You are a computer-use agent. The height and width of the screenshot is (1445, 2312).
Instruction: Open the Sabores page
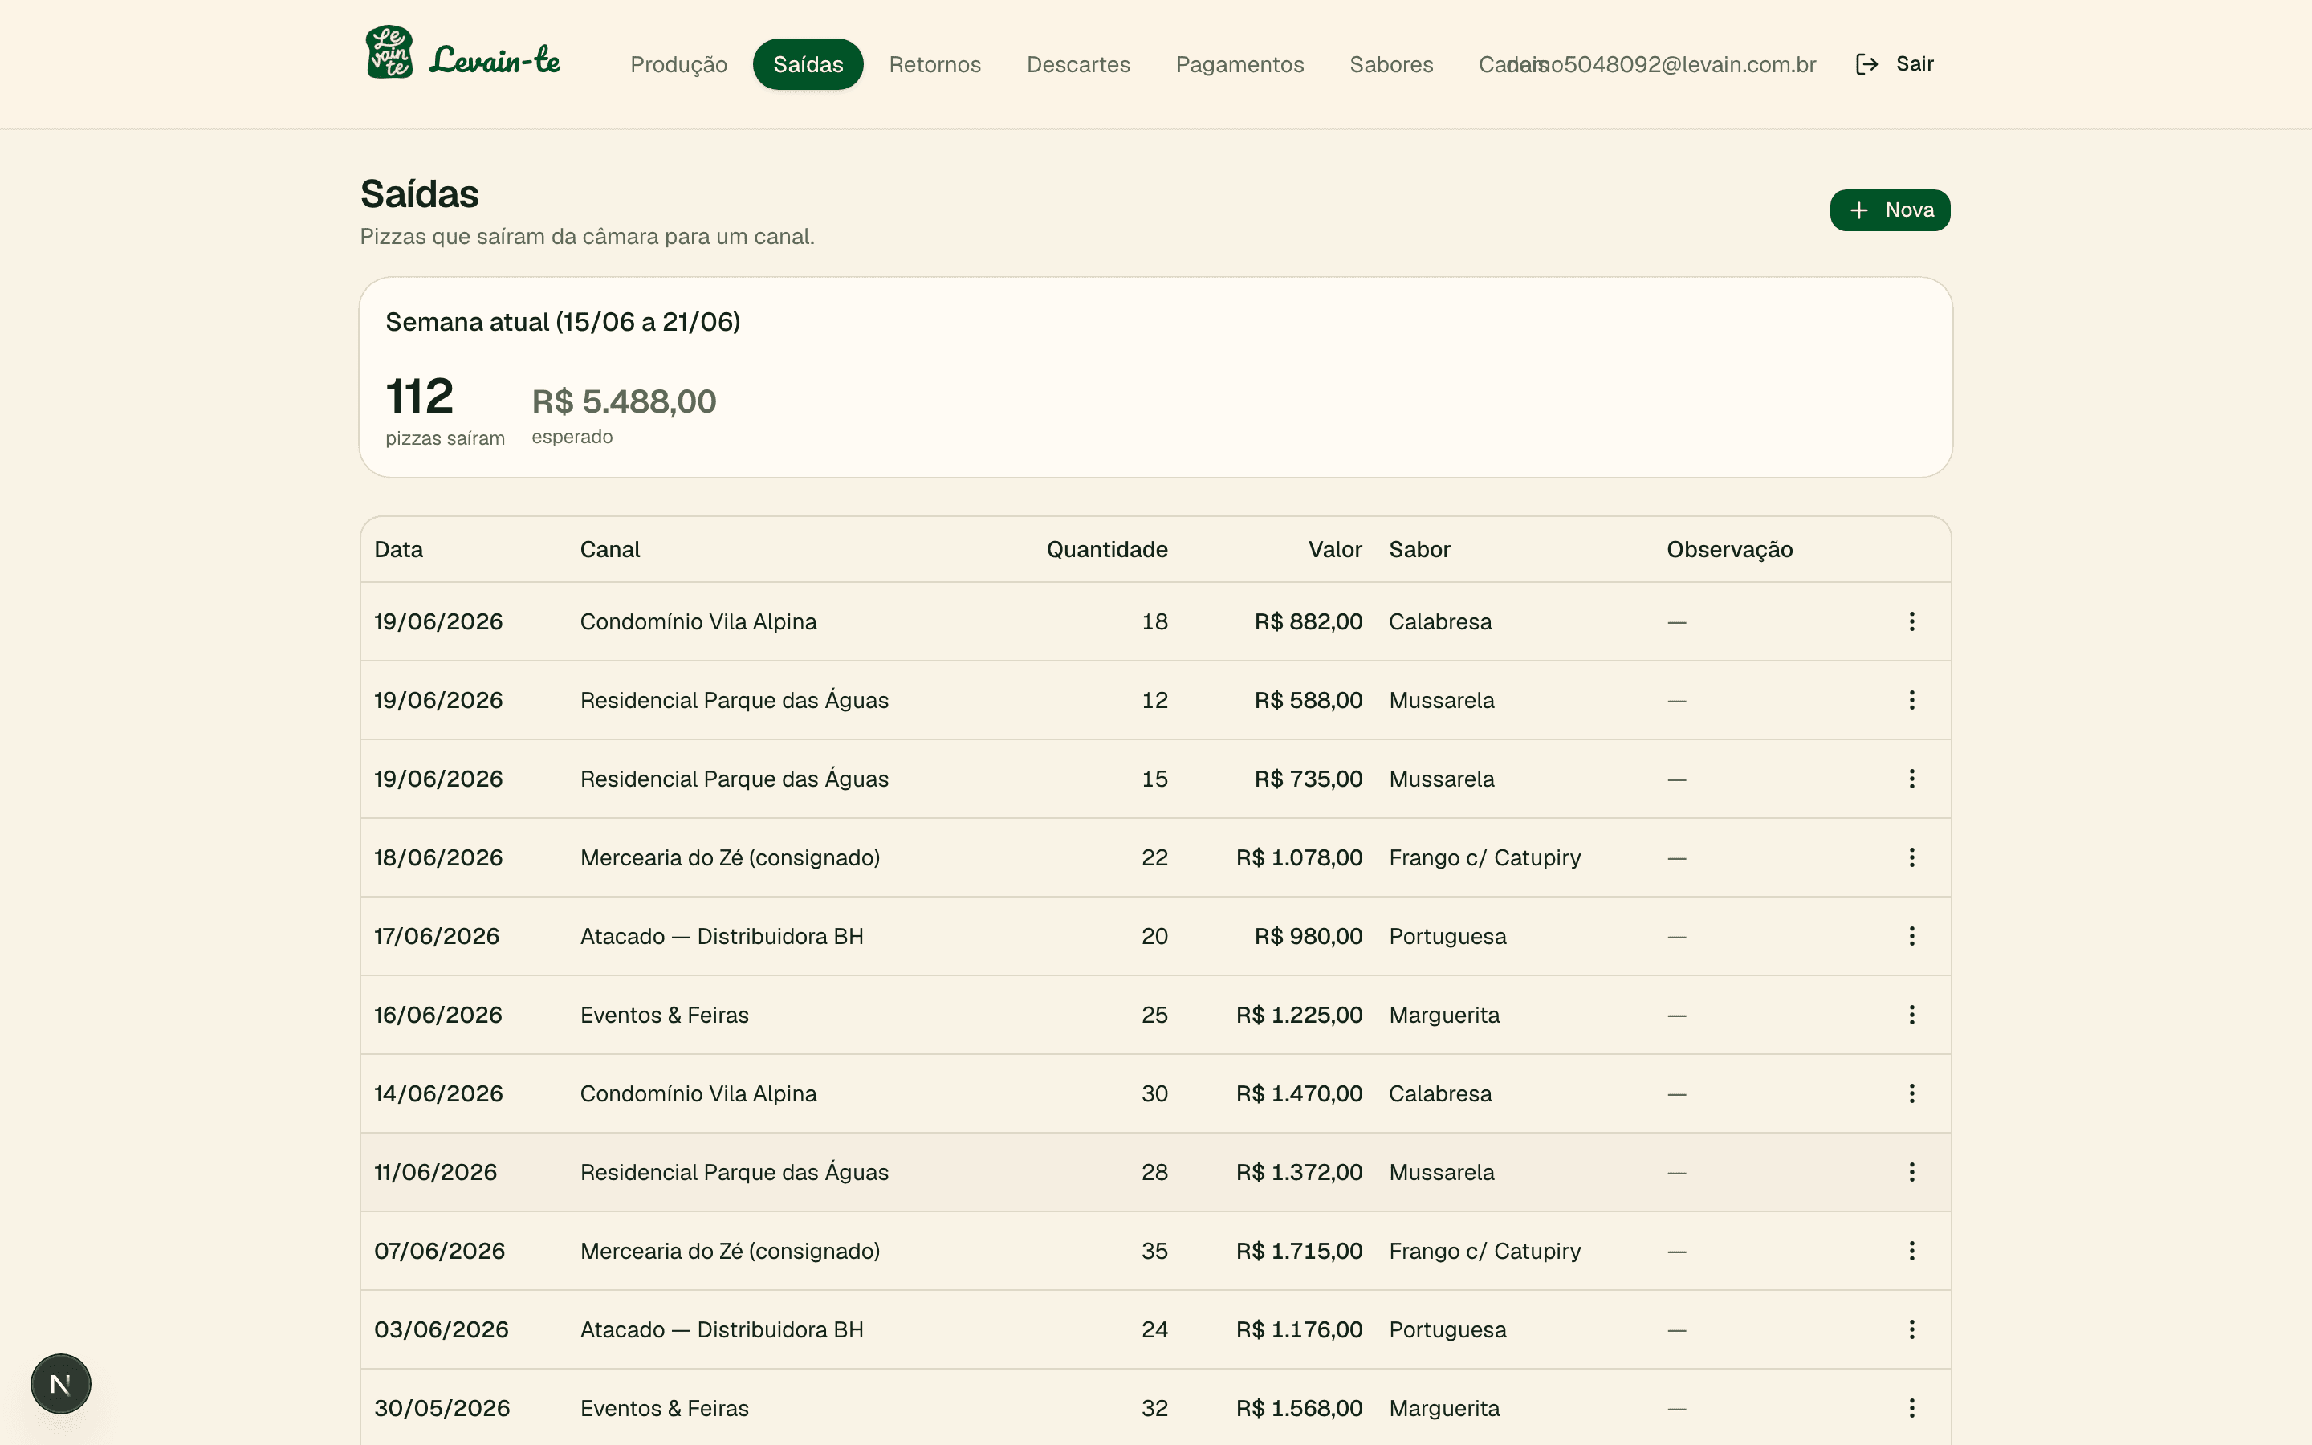coord(1391,64)
